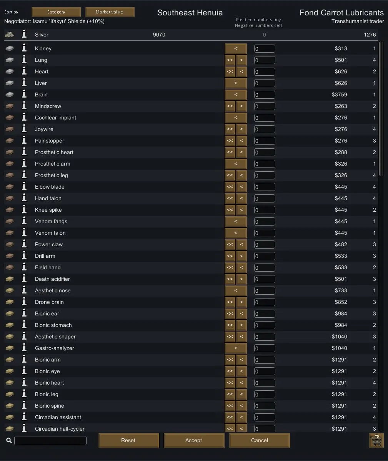388x461 pixels.
Task: Click the Kidney item icon
Action: click(10, 48)
